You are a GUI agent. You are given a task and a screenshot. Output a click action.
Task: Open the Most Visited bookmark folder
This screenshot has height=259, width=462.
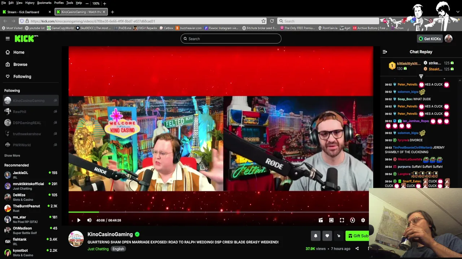(x=12, y=28)
